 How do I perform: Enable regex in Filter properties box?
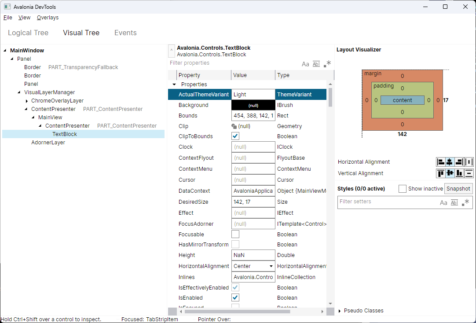click(x=327, y=64)
